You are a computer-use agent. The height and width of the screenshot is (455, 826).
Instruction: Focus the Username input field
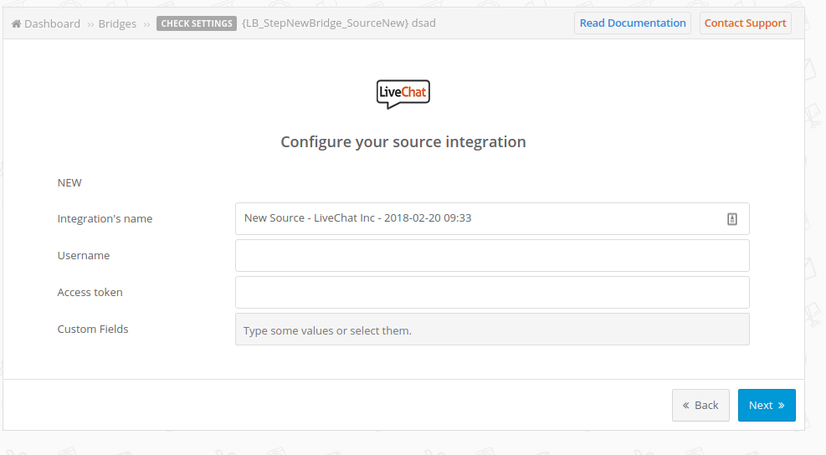point(492,255)
